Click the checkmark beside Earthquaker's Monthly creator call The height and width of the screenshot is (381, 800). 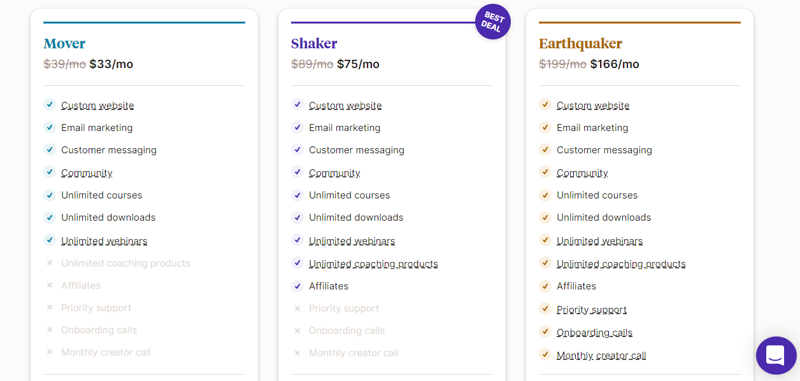point(545,355)
